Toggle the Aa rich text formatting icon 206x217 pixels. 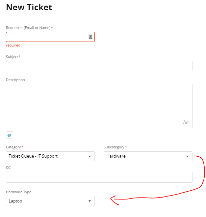pos(186,122)
